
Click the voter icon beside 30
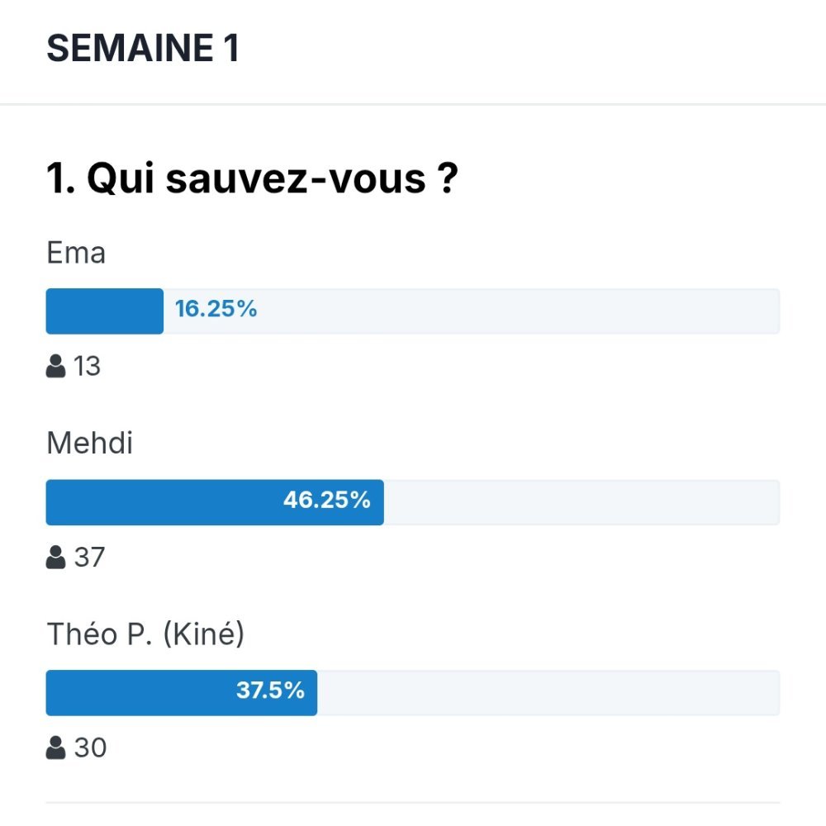55,748
